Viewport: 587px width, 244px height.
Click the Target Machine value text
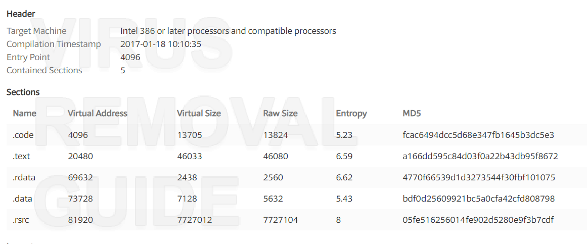(x=229, y=31)
